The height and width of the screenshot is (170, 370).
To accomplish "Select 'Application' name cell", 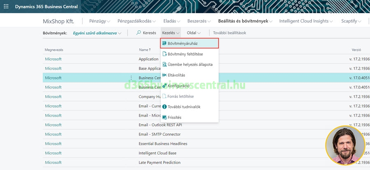I will [148, 59].
